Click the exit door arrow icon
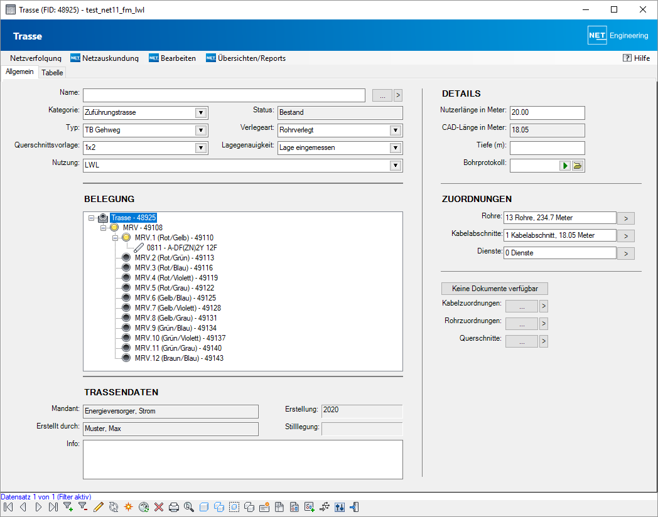Screen dimensions: 658x517 [x=354, y=508]
